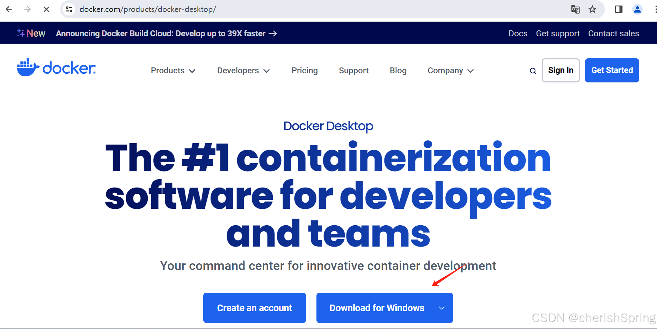
Task: Open the Blog page
Action: point(398,71)
